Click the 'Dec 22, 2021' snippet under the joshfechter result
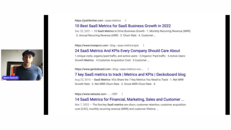Screen dimensions: 231x130 coord(83,31)
